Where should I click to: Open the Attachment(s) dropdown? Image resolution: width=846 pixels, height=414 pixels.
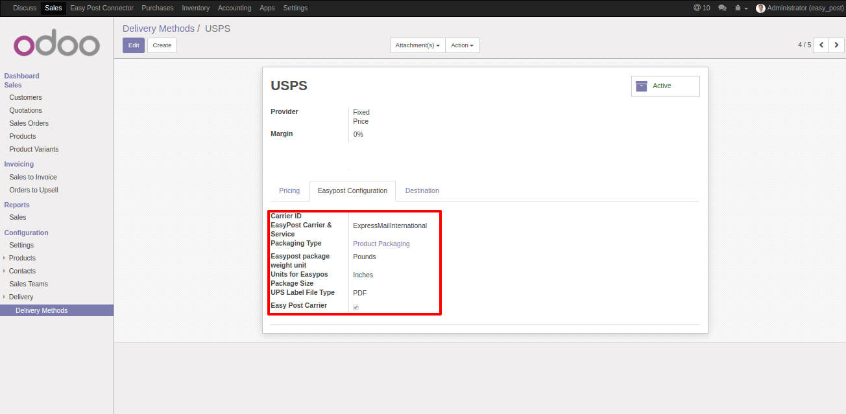coord(418,45)
